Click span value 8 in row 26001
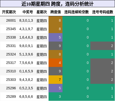115x101 pixels. pyautogui.click(x=56, y=20)
